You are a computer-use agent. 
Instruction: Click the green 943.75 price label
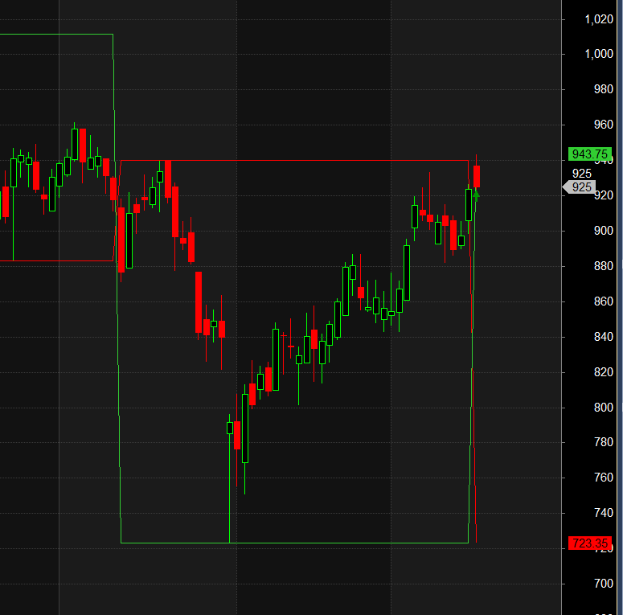click(589, 154)
